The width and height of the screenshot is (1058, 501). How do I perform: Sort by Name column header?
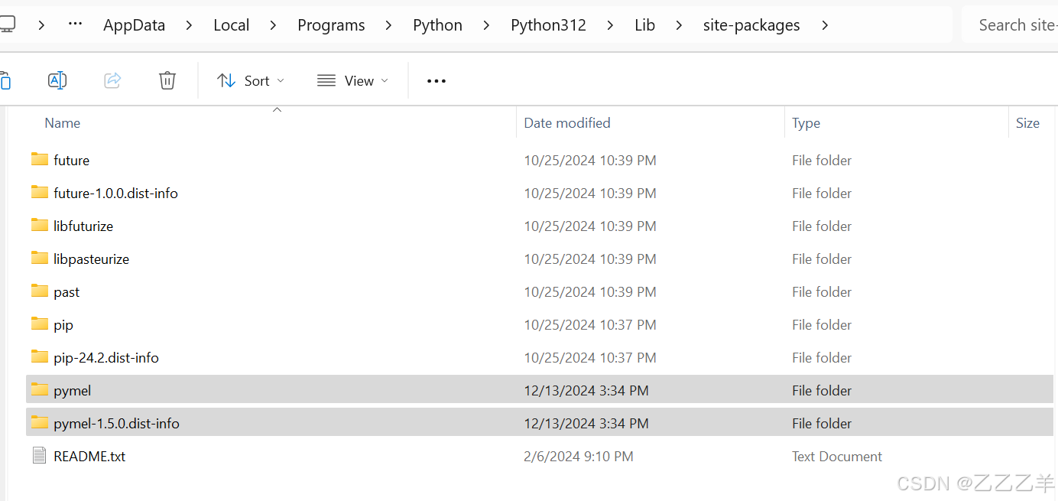(x=63, y=123)
